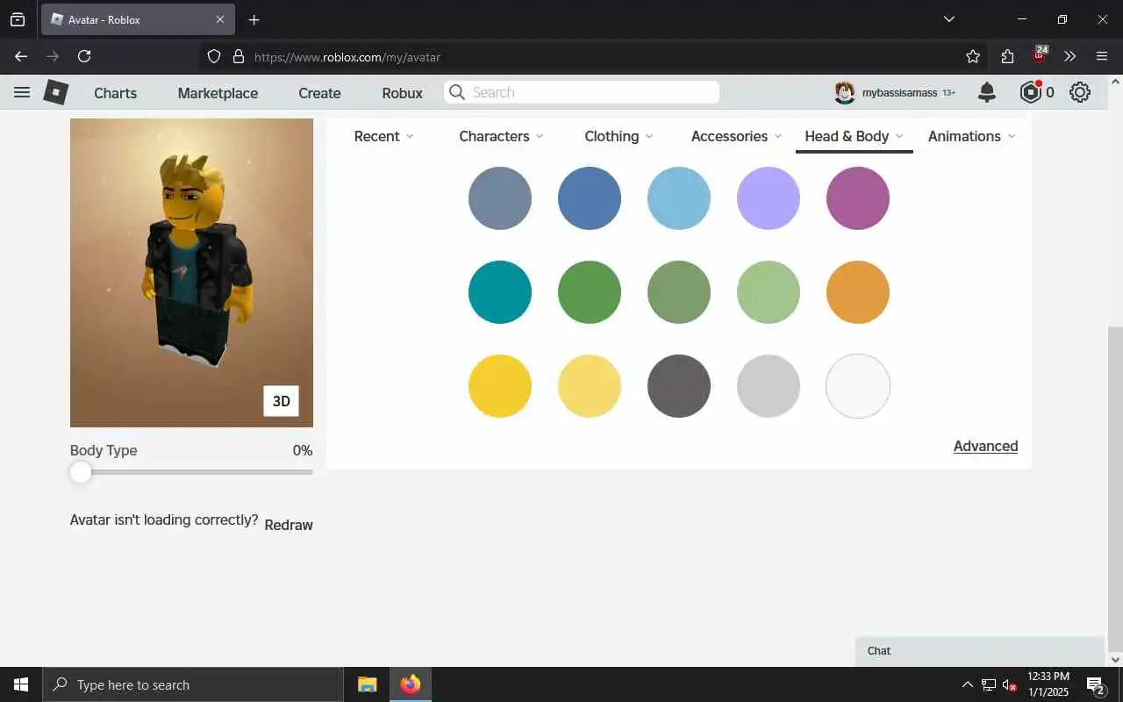
Task: Expand the Accessories dropdown
Action: tap(736, 136)
